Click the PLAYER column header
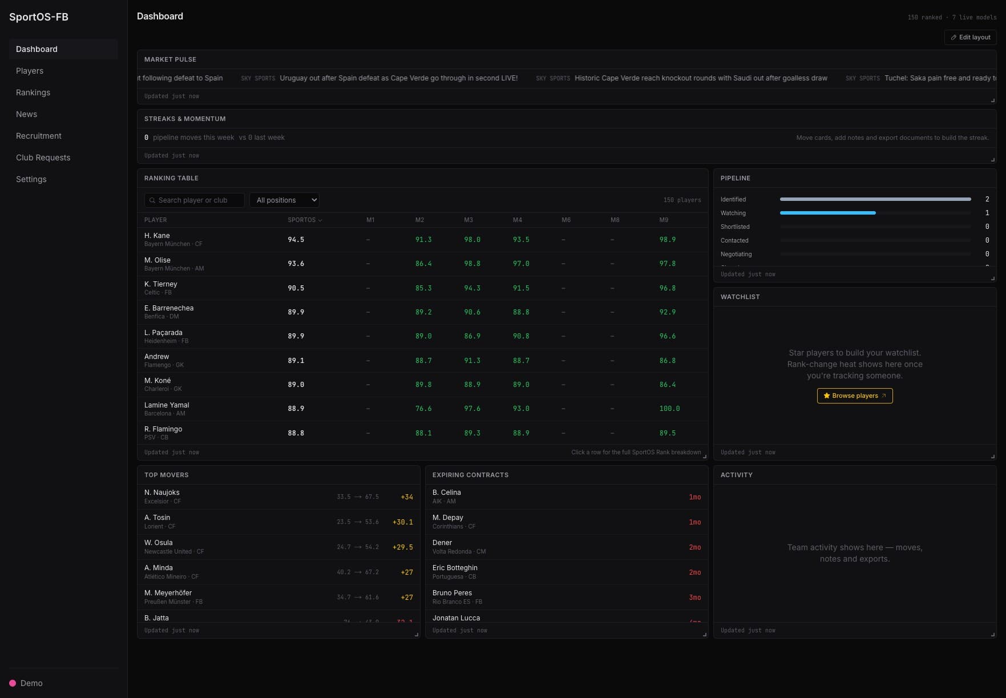 tap(155, 220)
